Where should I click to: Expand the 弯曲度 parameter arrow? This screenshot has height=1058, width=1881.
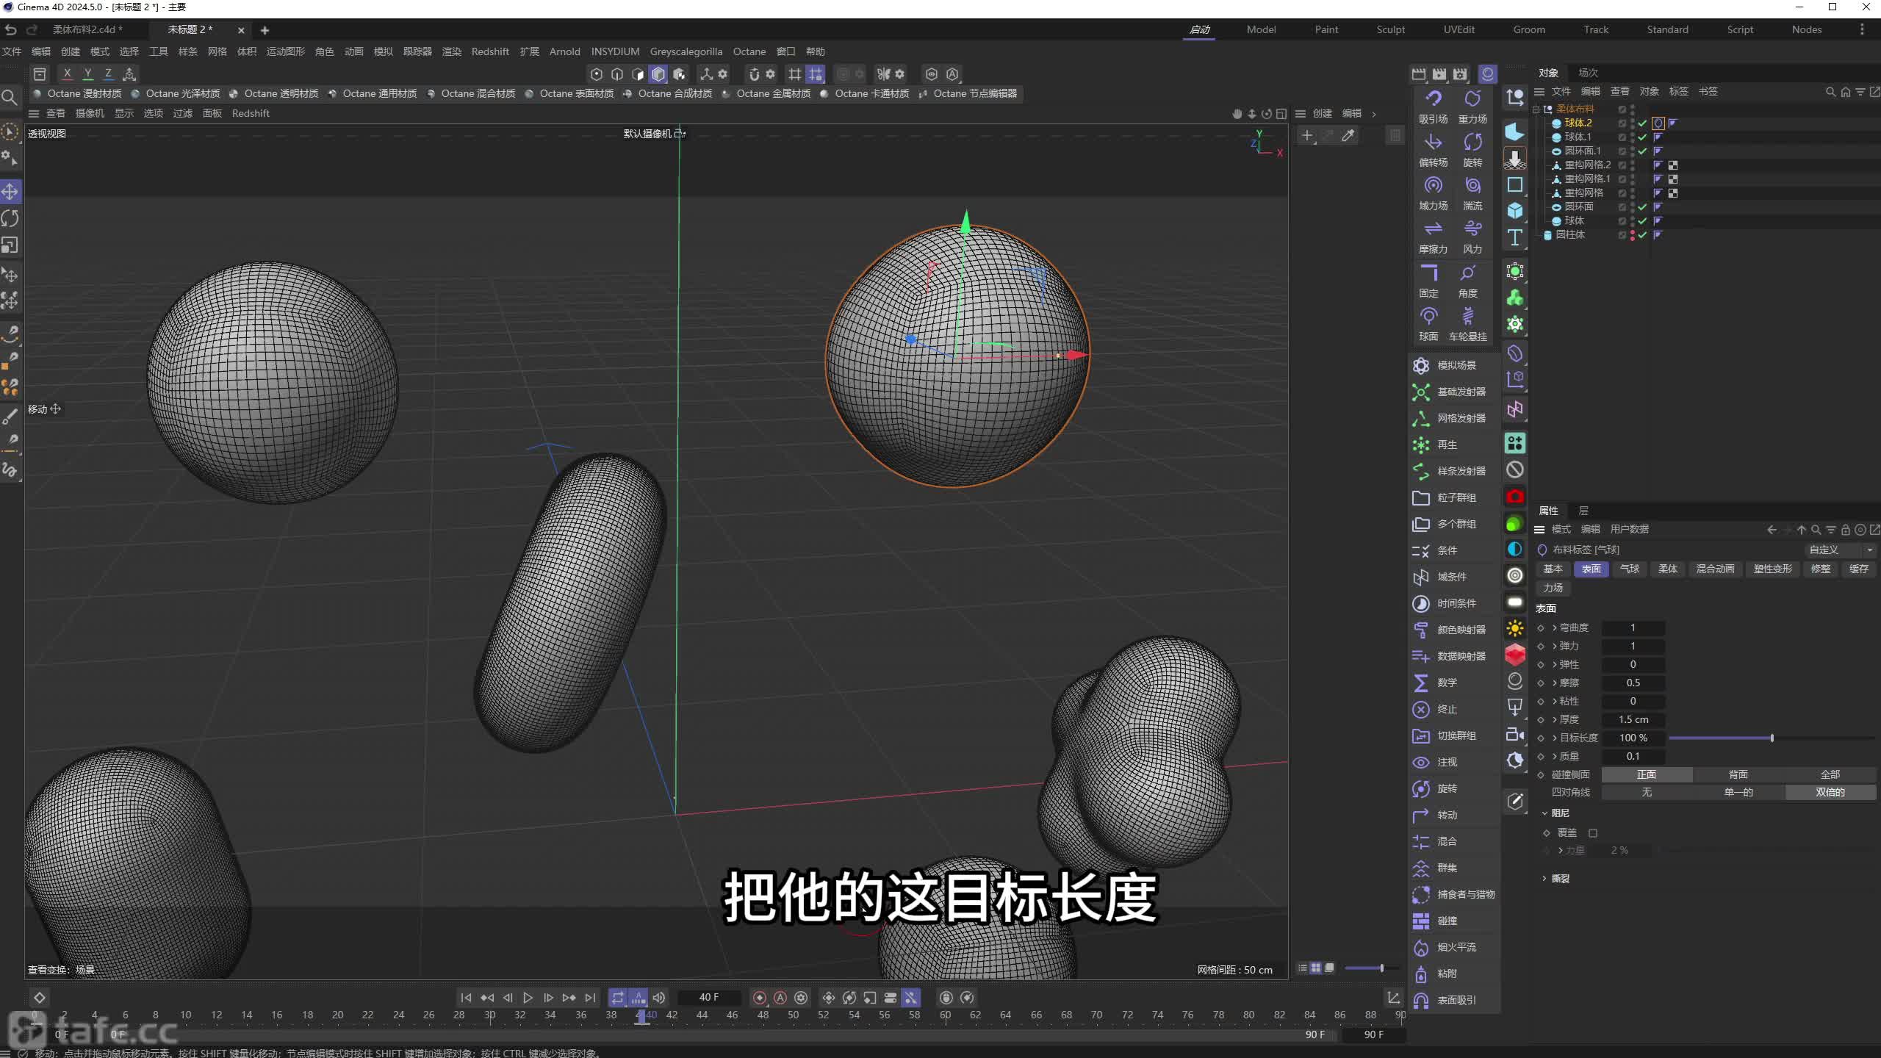1555,627
